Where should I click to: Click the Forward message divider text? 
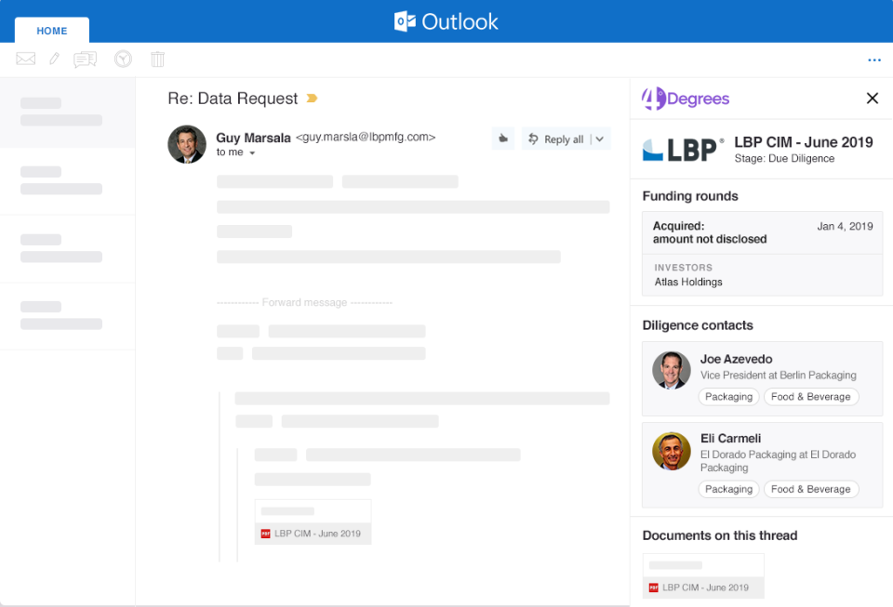pos(304,303)
